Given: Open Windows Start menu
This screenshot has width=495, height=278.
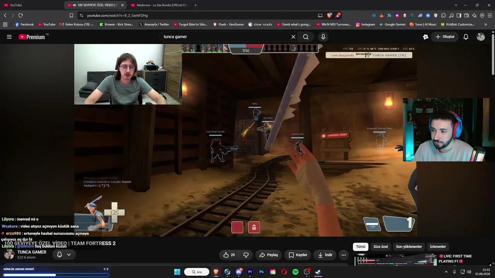Looking at the screenshot, I should [x=177, y=272].
